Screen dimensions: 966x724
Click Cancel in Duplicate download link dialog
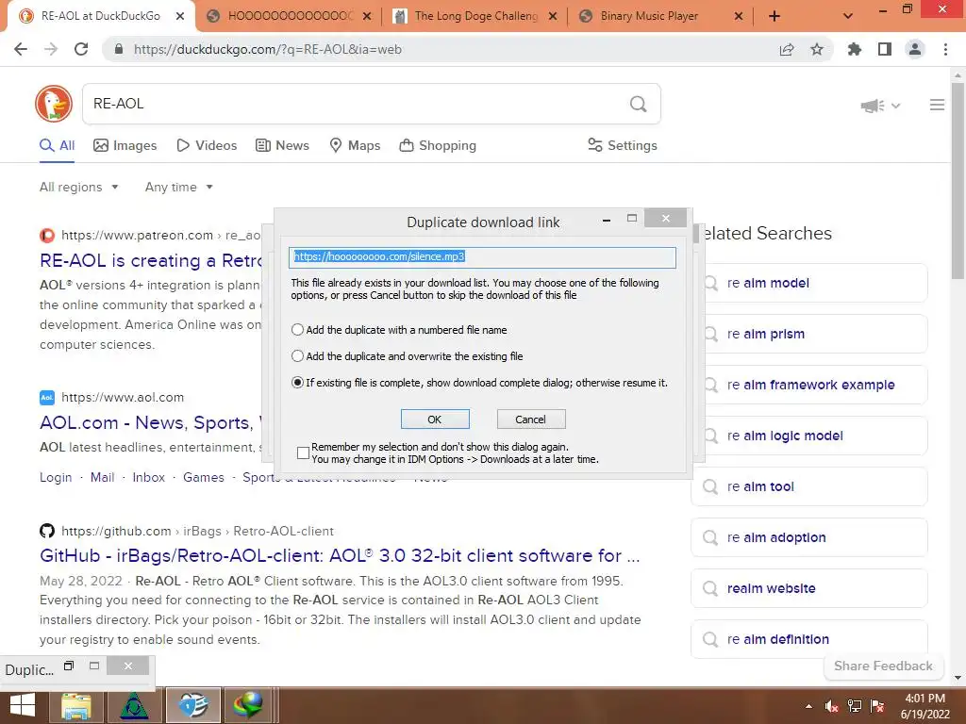pyautogui.click(x=531, y=420)
